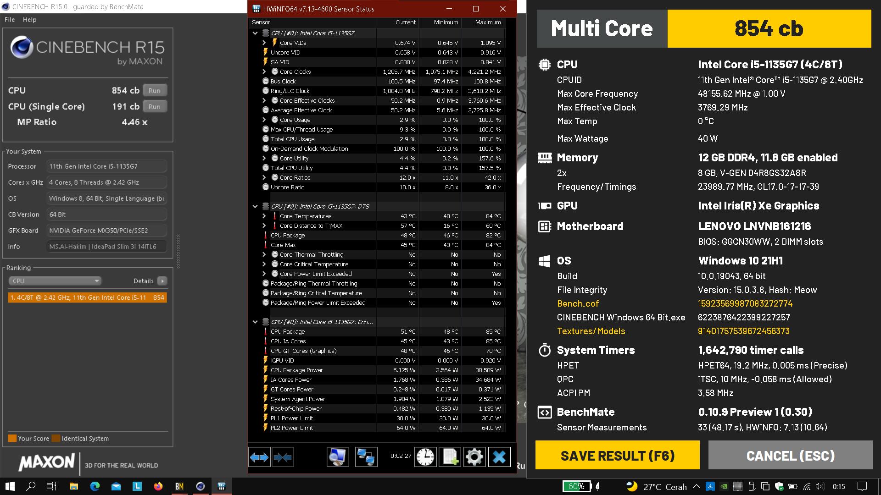This screenshot has height=495, width=881.
Task: Switch to Cinebench taskbar icon
Action: (201, 486)
